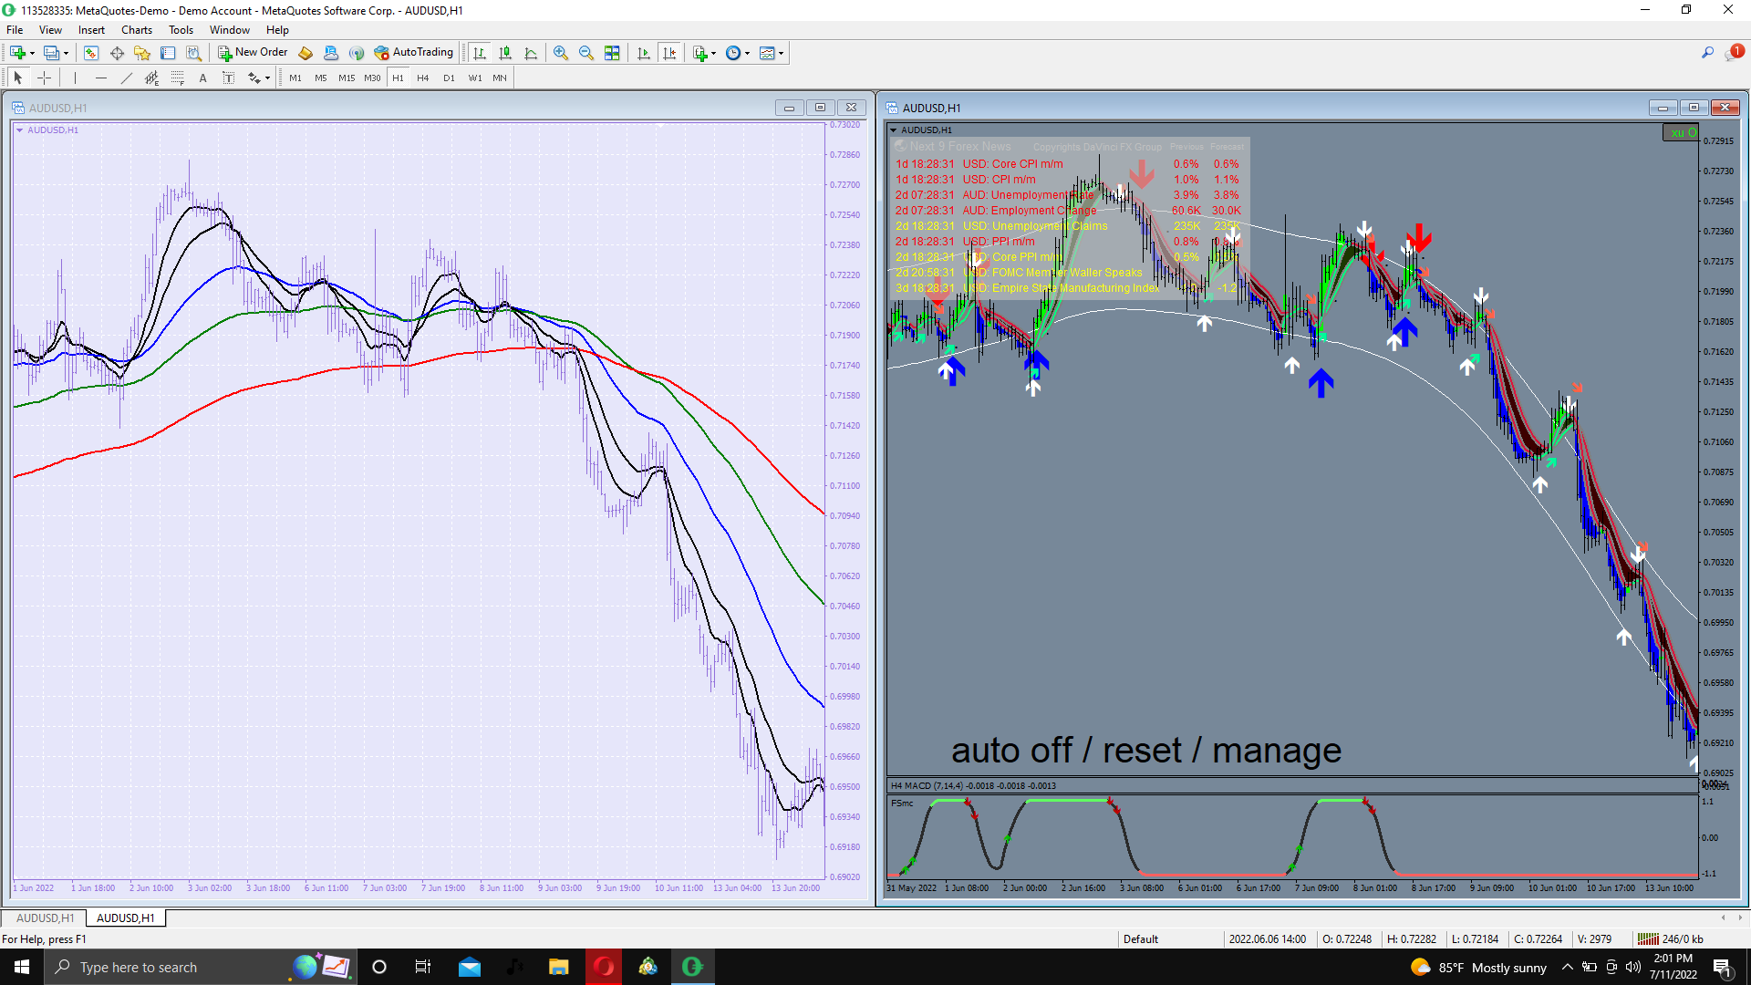Screen dimensions: 1751x985
Task: Toggle the AutoTrading button
Action: (x=414, y=53)
